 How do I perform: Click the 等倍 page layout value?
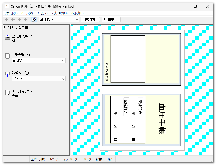pos(15,96)
